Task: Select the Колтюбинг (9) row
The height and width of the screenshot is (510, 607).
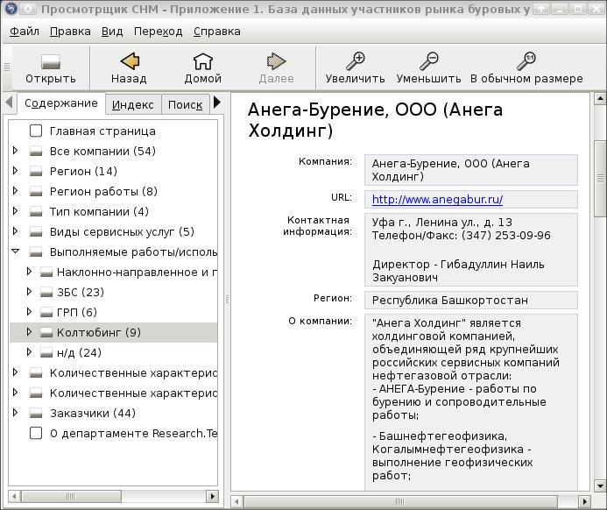Action: click(113, 332)
